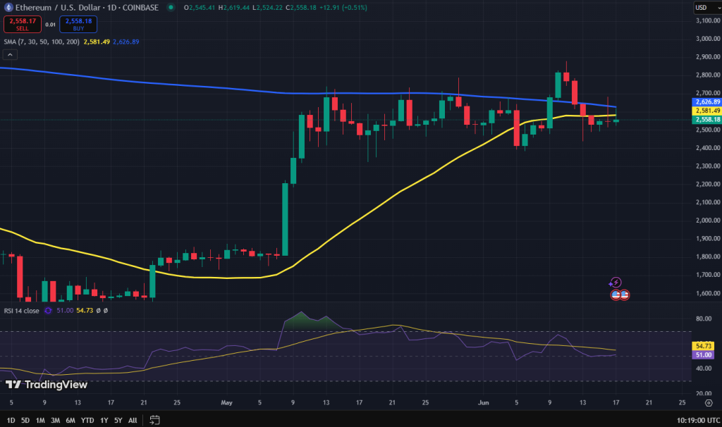This screenshot has width=722, height=427.
Task: Select the 1D time range
Action: [11, 420]
